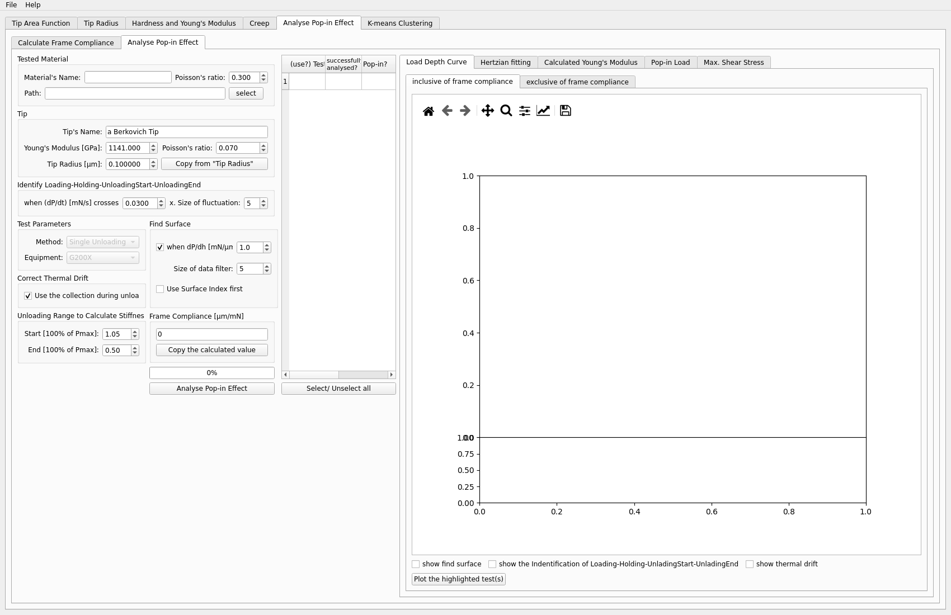Open the Equipment G200X dropdown
The image size is (951, 615).
102,258
